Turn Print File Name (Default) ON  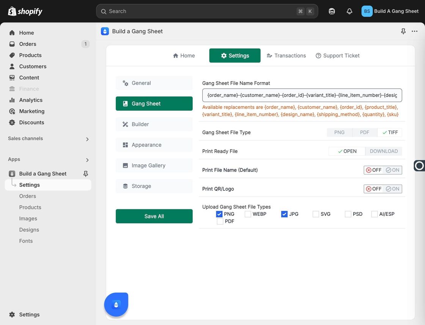coord(392,170)
